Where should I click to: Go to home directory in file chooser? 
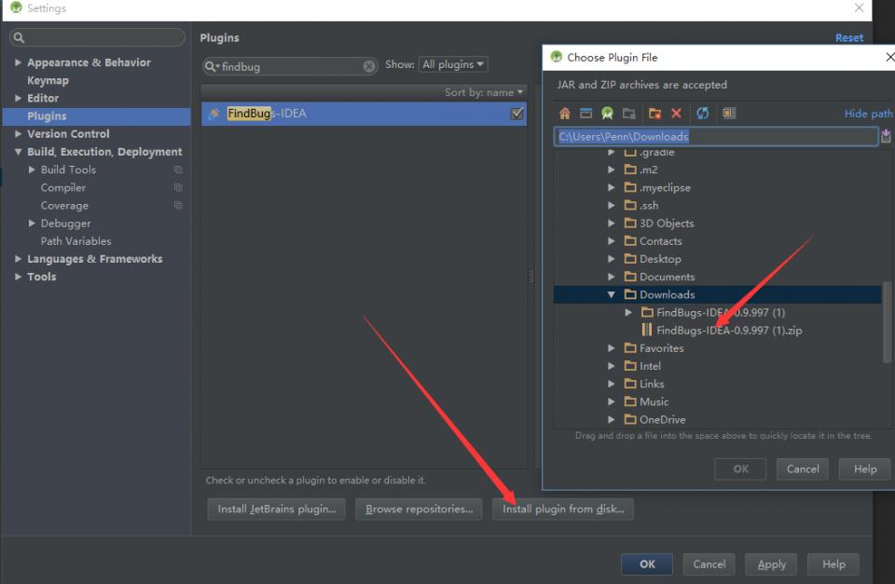pos(565,114)
